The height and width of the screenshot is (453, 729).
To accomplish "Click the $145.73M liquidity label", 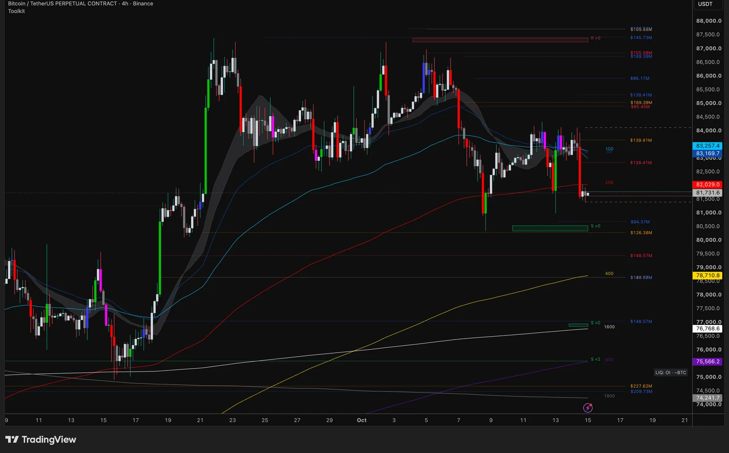I will coord(641,38).
